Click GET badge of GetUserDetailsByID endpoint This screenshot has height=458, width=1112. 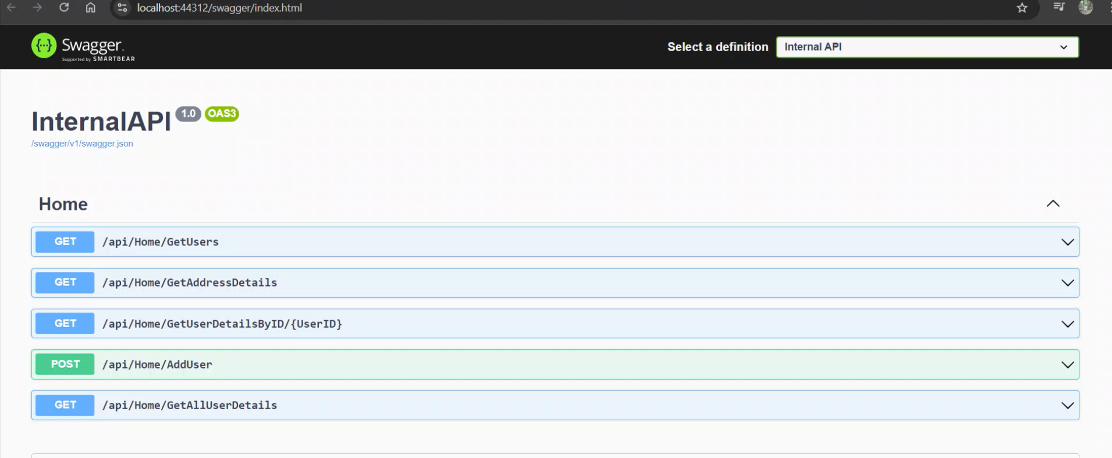[65, 324]
